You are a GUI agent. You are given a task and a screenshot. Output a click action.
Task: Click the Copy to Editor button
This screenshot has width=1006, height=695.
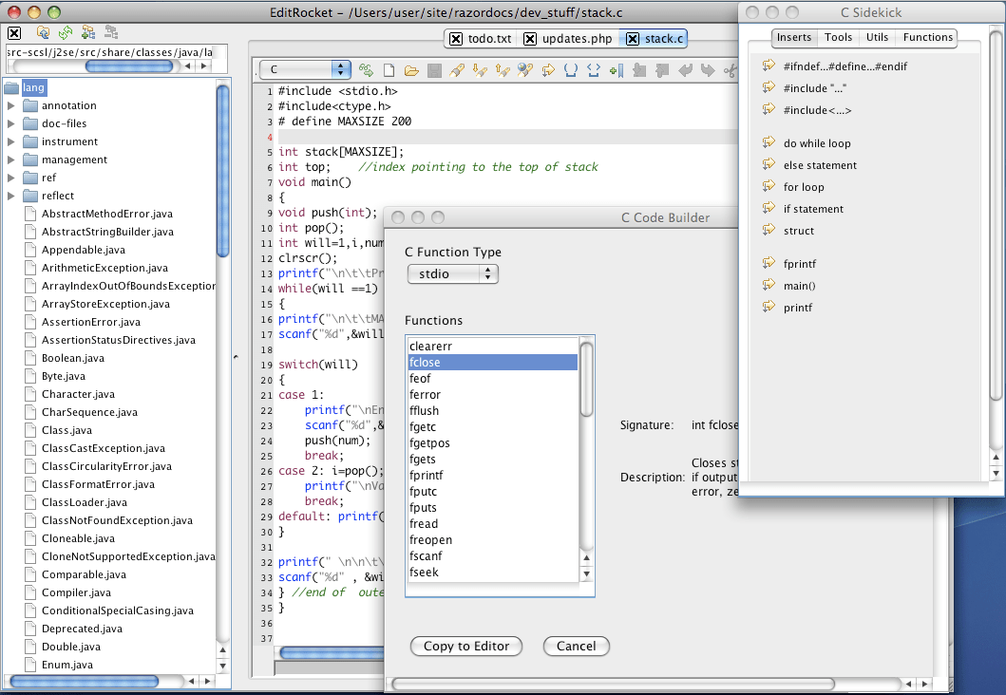coord(466,647)
